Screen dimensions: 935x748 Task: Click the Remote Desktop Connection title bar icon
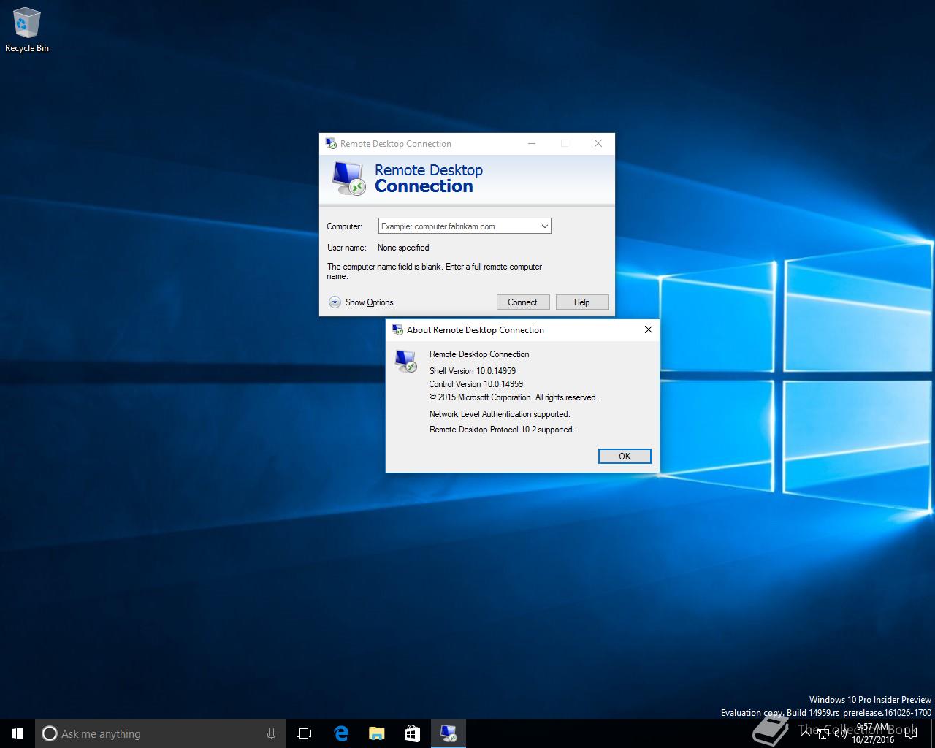click(331, 143)
